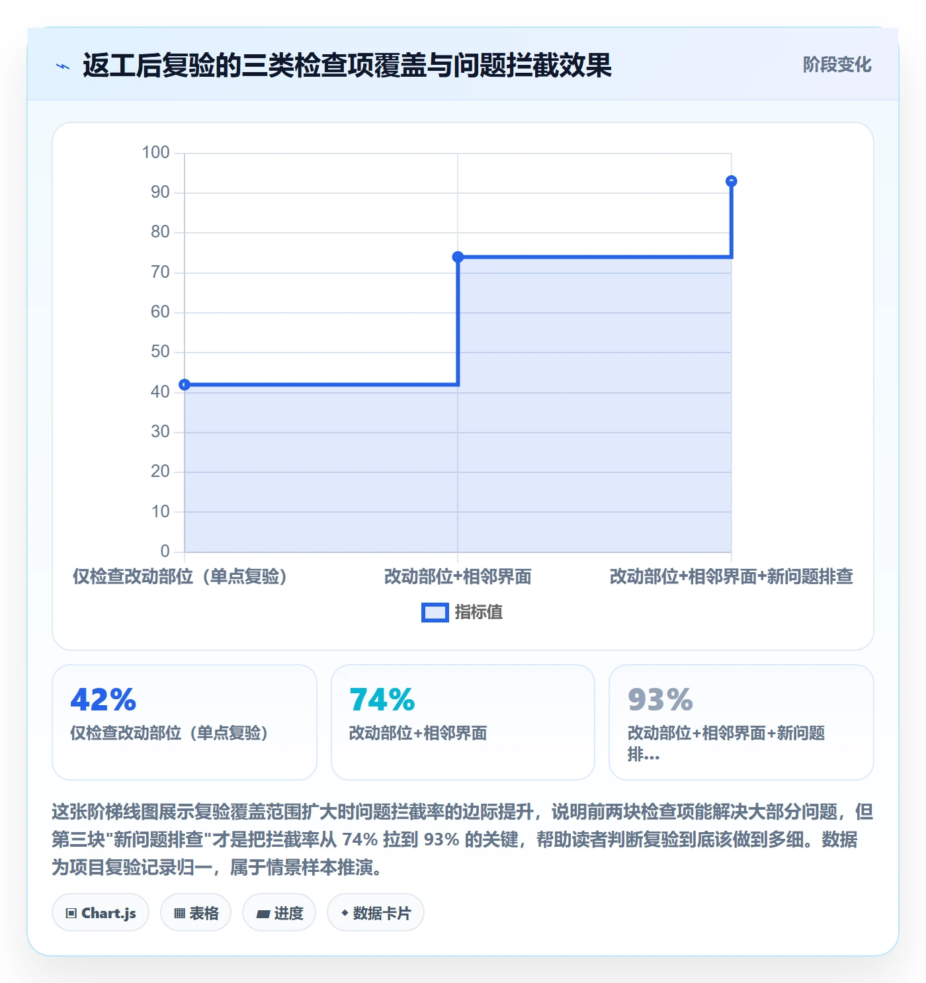Click the data point at value 74
The width and height of the screenshot is (926, 983).
(x=458, y=257)
